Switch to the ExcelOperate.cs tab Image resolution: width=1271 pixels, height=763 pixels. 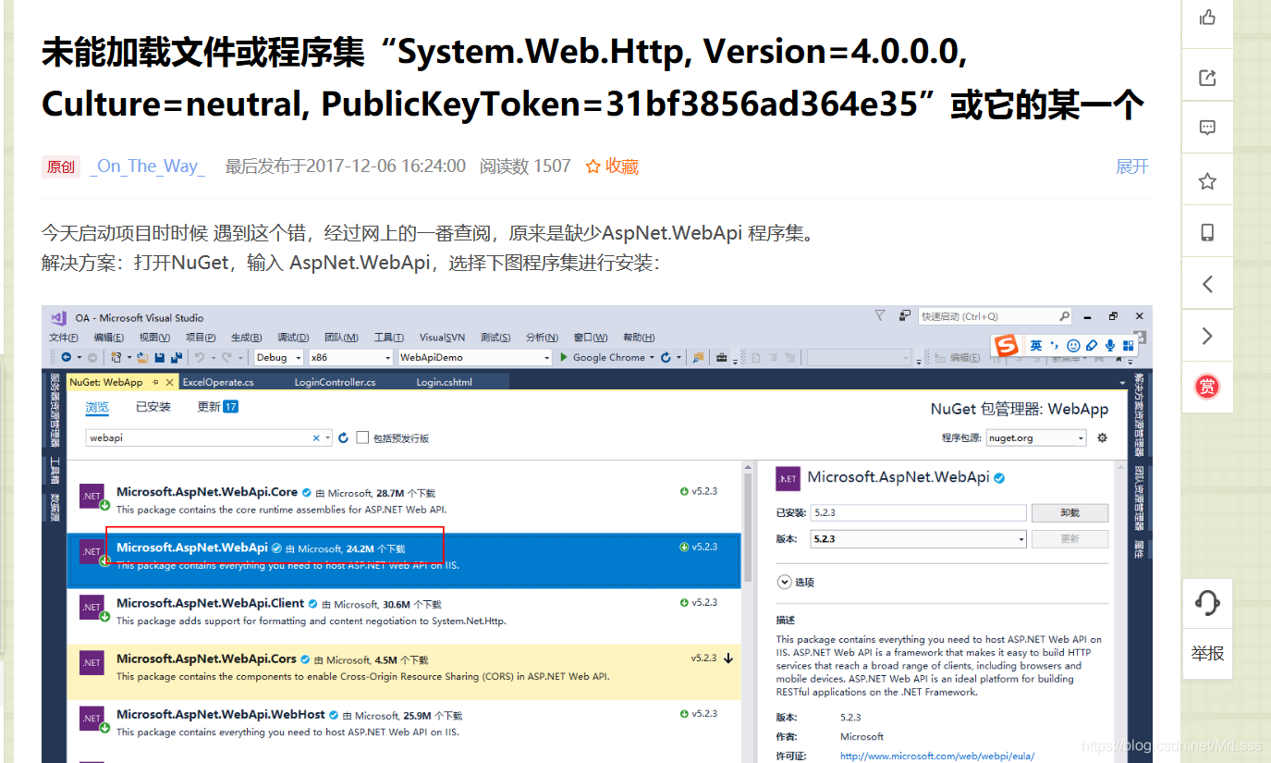(218, 382)
